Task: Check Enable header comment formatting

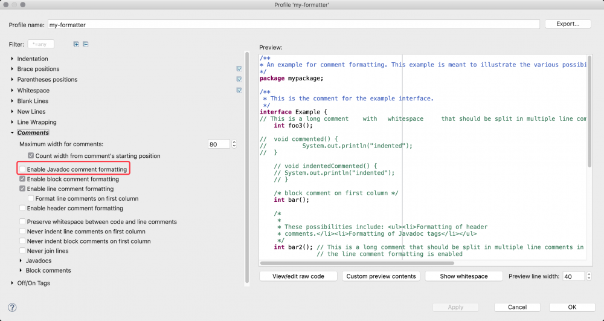Action: pos(23,208)
